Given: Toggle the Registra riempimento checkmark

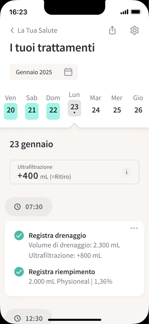Looking at the screenshot, I should pos(19,272).
